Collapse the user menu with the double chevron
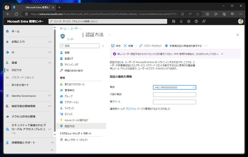This screenshot has width=248, height=157. click(x=103, y=46)
